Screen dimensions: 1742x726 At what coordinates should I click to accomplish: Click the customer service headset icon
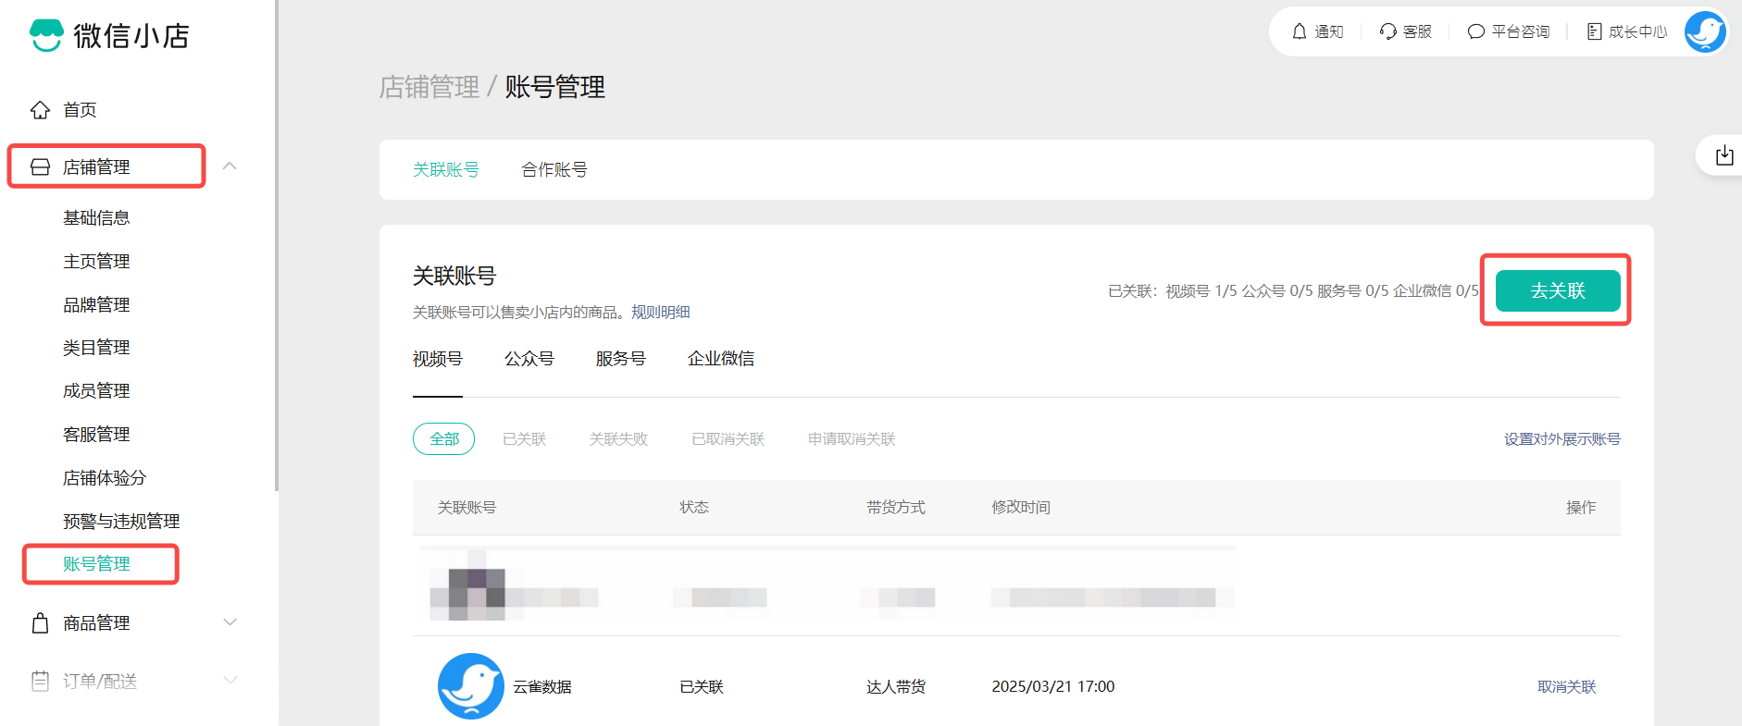[x=1387, y=31]
